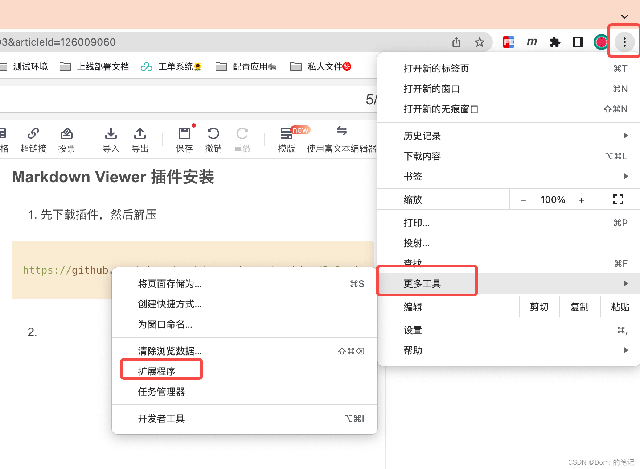
Task: Bookmark this page with the star icon
Action: click(x=480, y=42)
